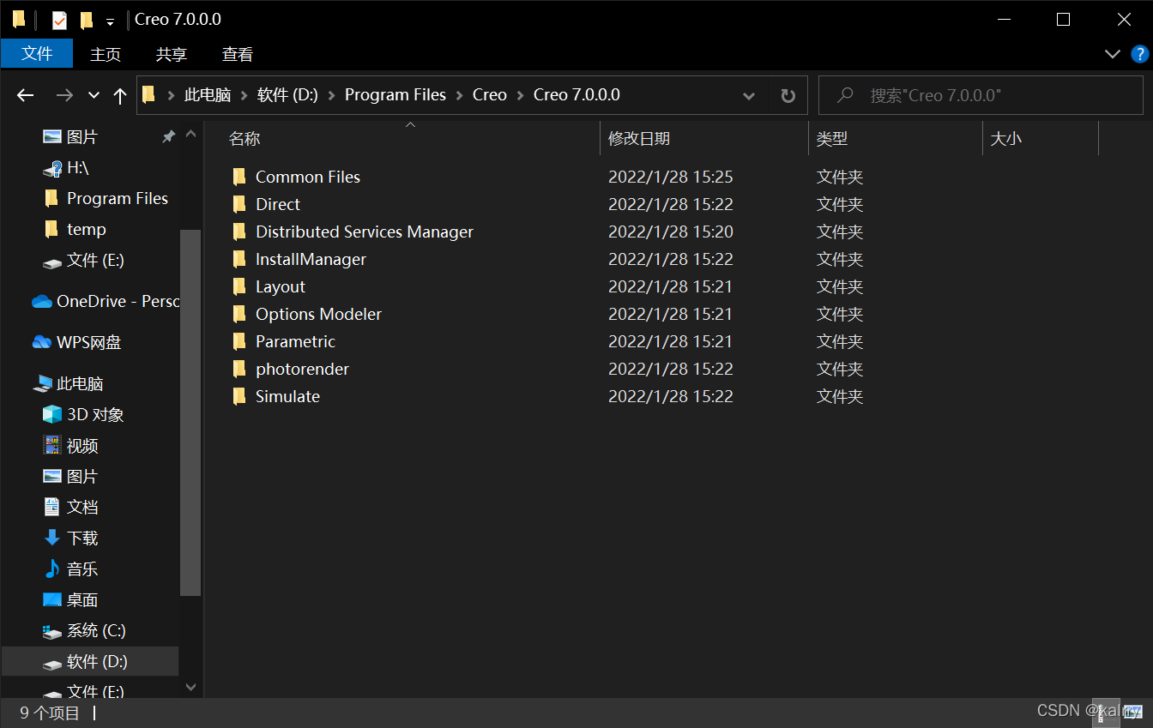Open temp folder in quick access pane
The height and width of the screenshot is (728, 1153).
point(75,229)
